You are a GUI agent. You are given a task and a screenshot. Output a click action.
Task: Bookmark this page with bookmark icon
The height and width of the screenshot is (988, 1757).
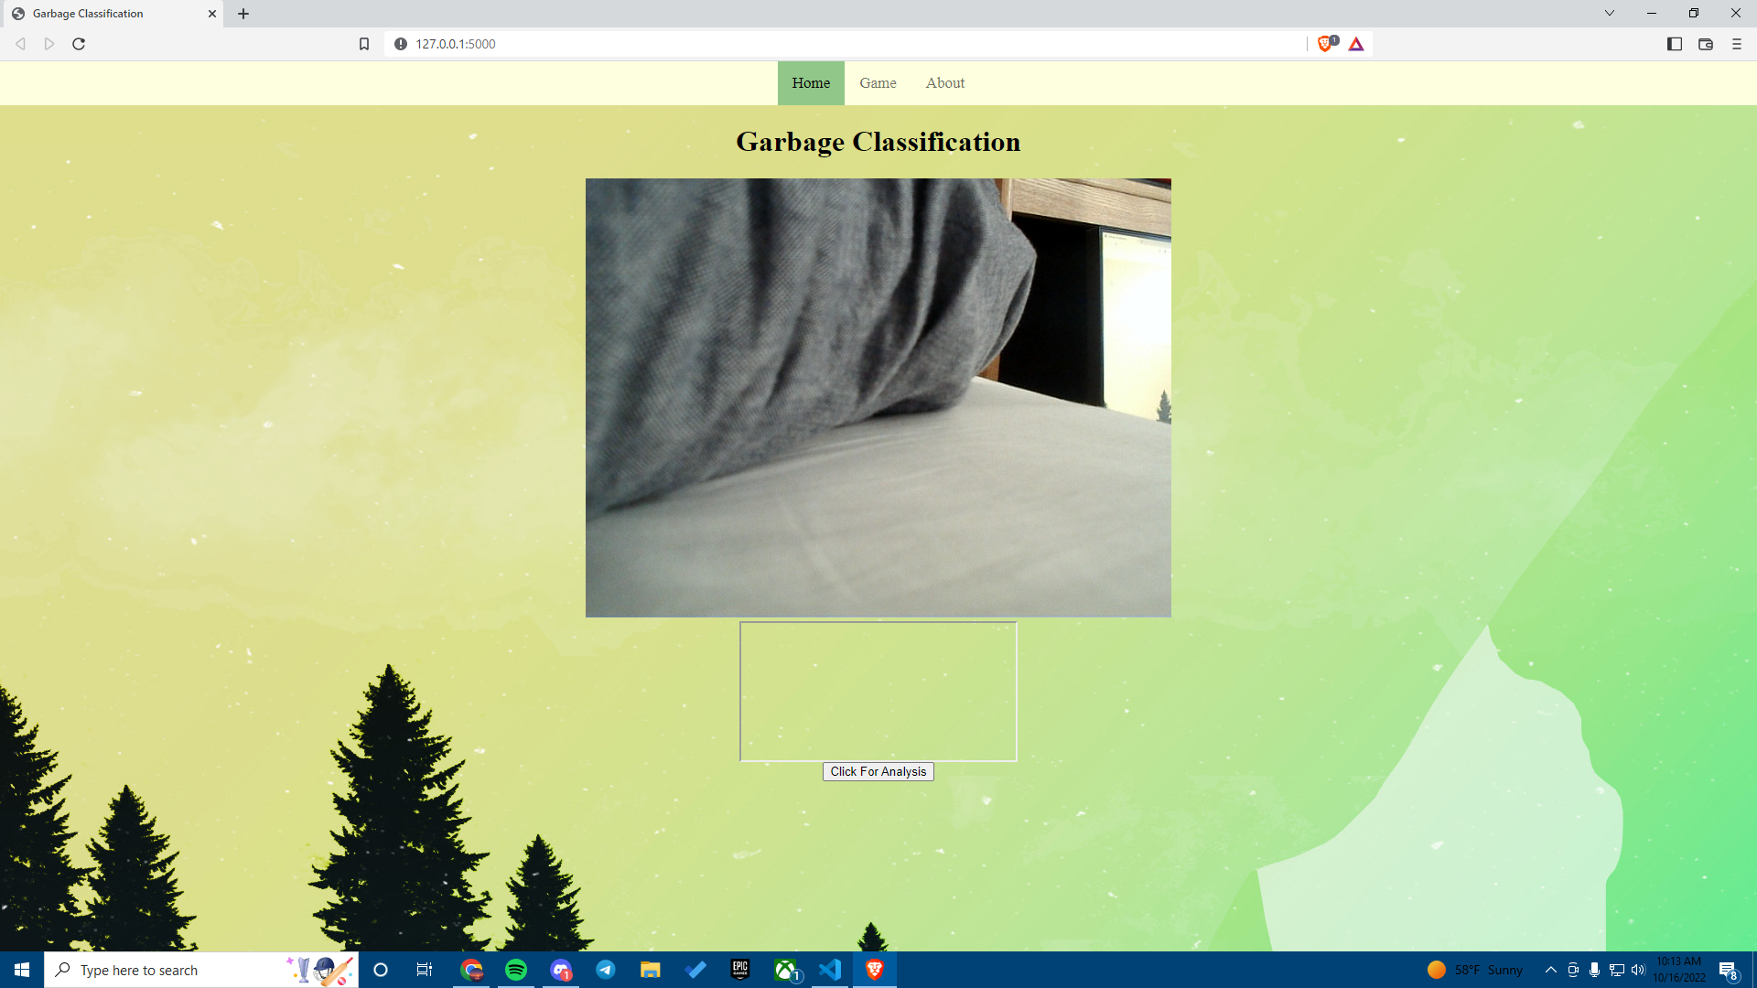(364, 44)
